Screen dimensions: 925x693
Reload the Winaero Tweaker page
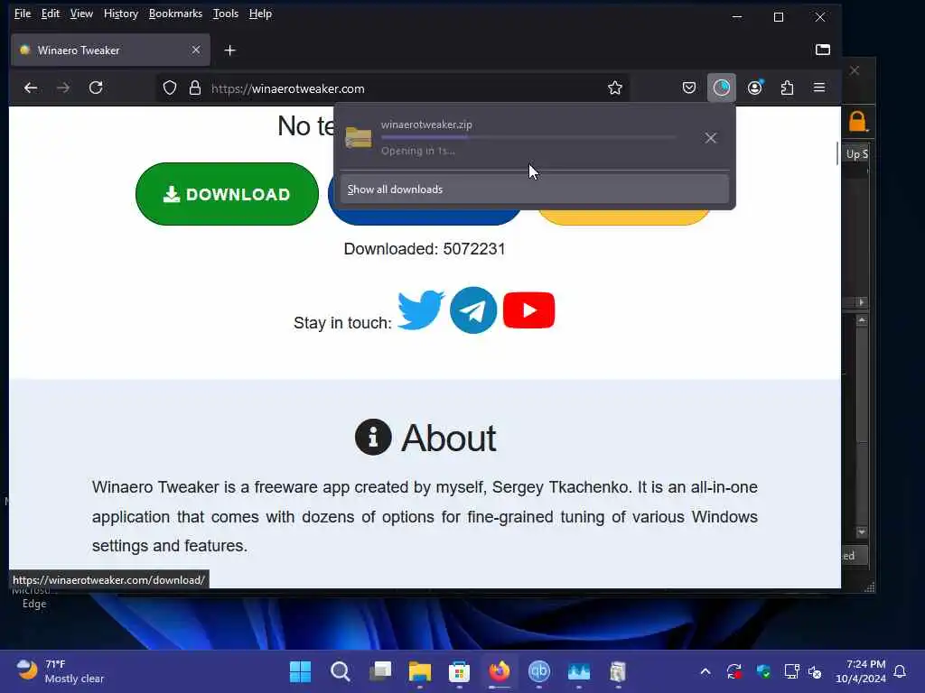point(96,88)
